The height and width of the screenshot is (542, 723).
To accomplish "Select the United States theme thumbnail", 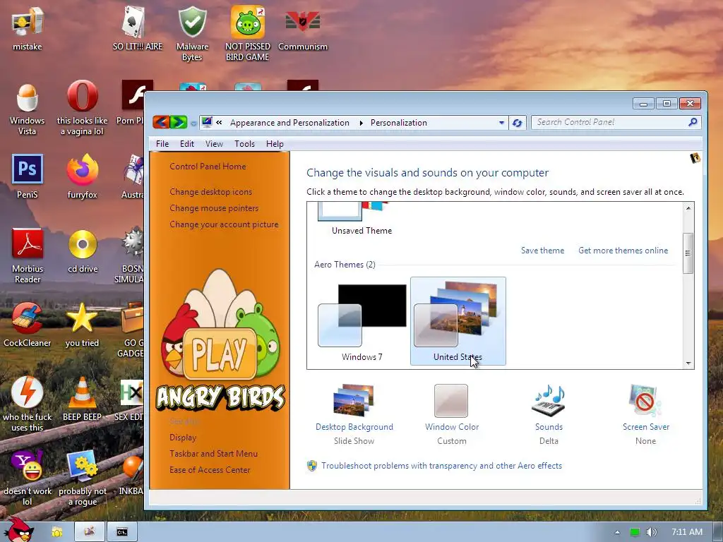I will (458, 321).
